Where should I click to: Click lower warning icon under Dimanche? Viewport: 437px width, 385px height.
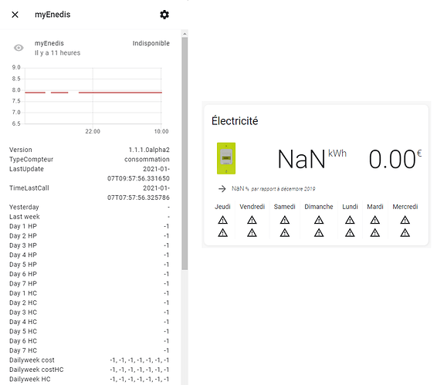coord(319,232)
